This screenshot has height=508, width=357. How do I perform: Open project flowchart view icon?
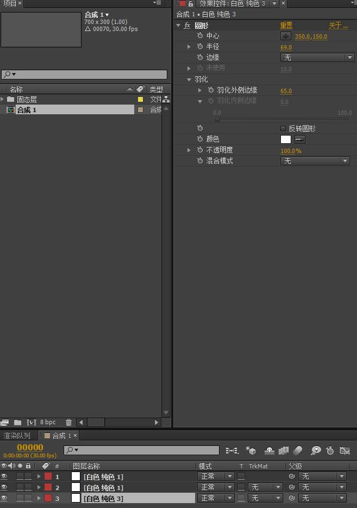pos(166,99)
